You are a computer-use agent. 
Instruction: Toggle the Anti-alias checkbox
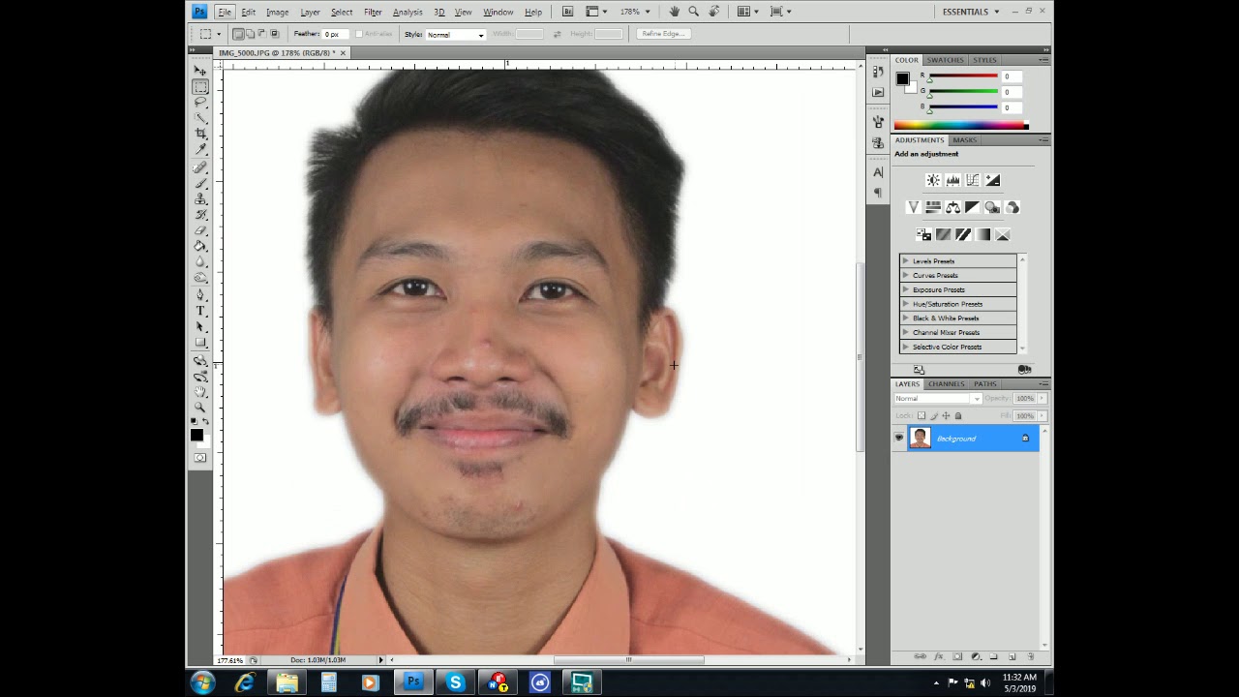click(359, 34)
